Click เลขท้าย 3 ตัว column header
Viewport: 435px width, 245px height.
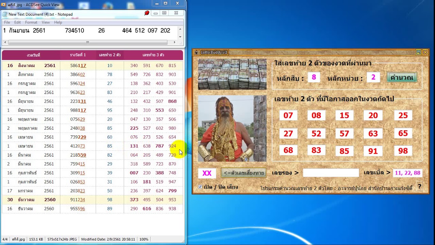(x=153, y=55)
